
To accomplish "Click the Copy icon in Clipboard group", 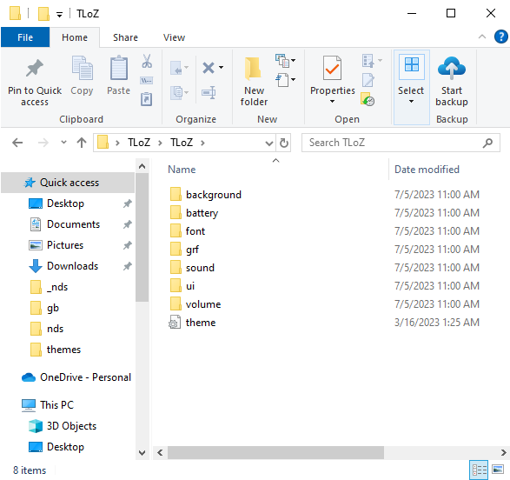I will coord(82,68).
